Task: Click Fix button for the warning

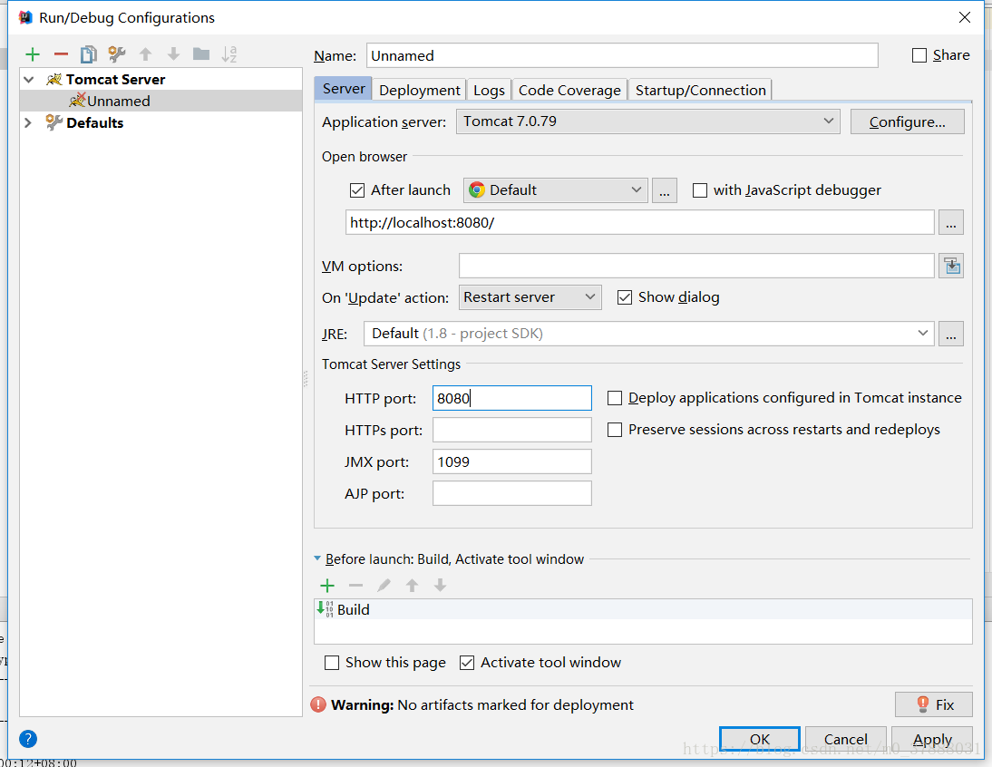Action: click(x=934, y=704)
